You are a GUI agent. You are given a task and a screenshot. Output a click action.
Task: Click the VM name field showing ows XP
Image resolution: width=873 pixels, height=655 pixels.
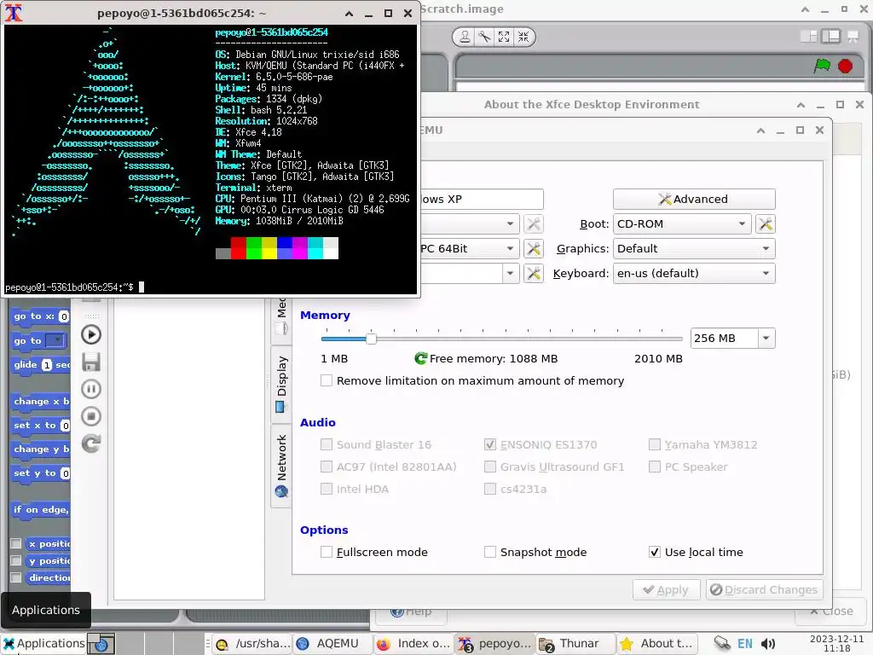click(483, 199)
